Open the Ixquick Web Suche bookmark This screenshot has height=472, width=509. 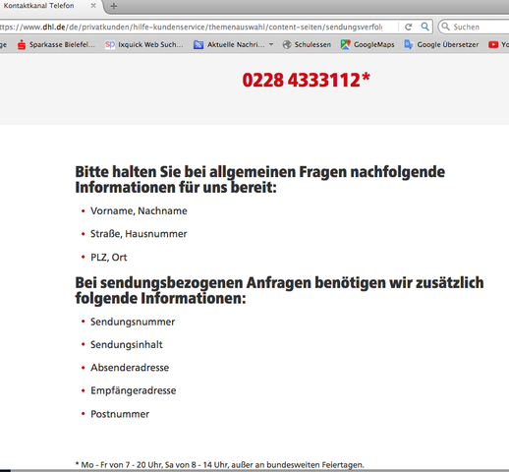click(x=144, y=44)
